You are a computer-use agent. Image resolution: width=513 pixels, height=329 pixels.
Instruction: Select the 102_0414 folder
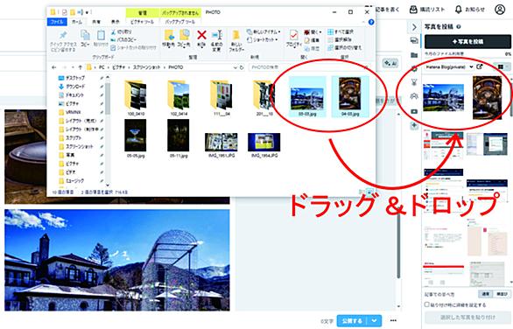point(179,98)
